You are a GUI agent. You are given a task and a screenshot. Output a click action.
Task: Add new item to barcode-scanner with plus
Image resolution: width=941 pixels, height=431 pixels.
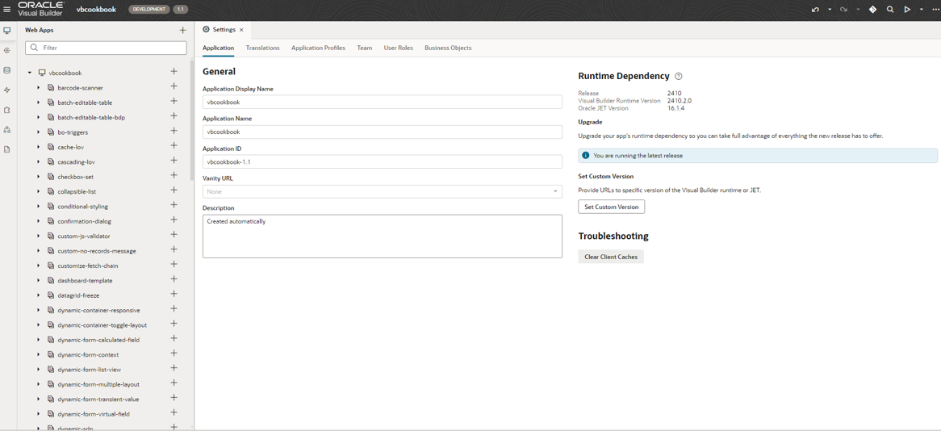pyautogui.click(x=174, y=87)
